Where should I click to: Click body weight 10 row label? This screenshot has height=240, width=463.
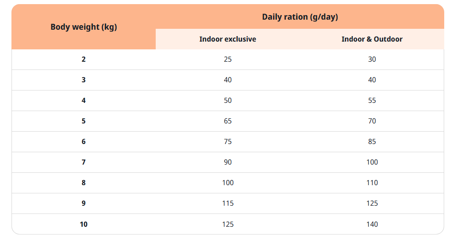click(x=83, y=224)
